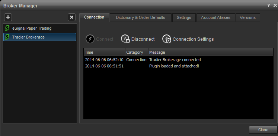278x136 pixels.
Task: Click the Connection Settings gear icon
Action: point(167,39)
